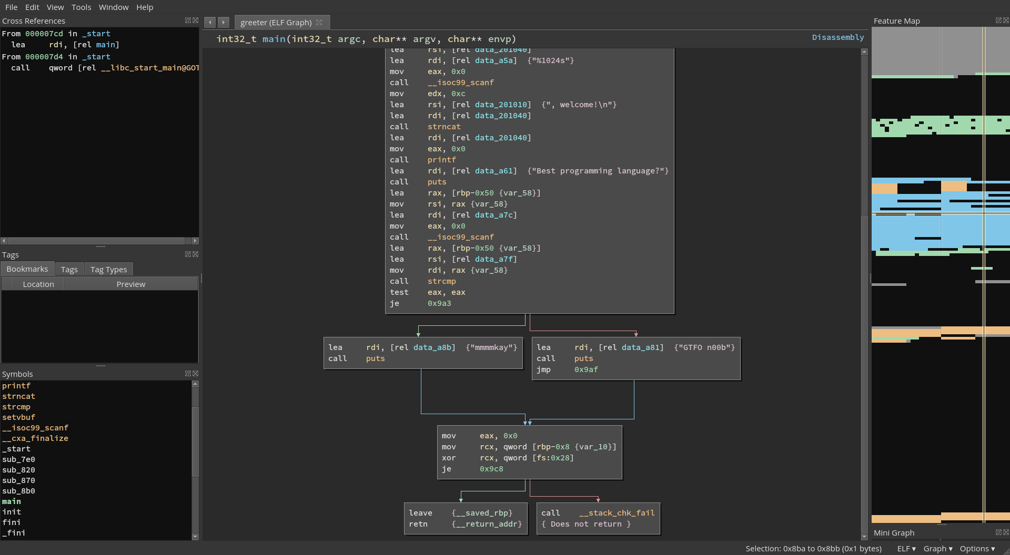
Task: Open the Graph view type dropdown
Action: tap(937, 549)
